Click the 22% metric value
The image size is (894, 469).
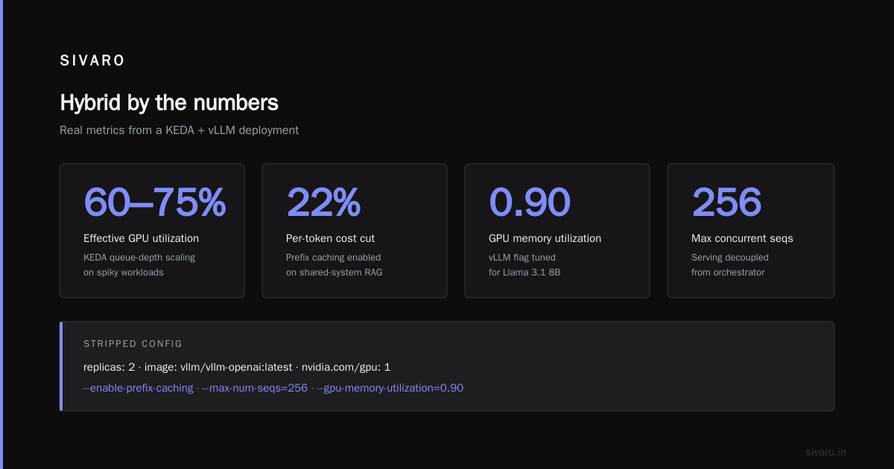(x=323, y=202)
